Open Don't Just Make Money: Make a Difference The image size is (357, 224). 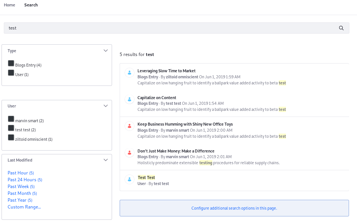click(176, 151)
